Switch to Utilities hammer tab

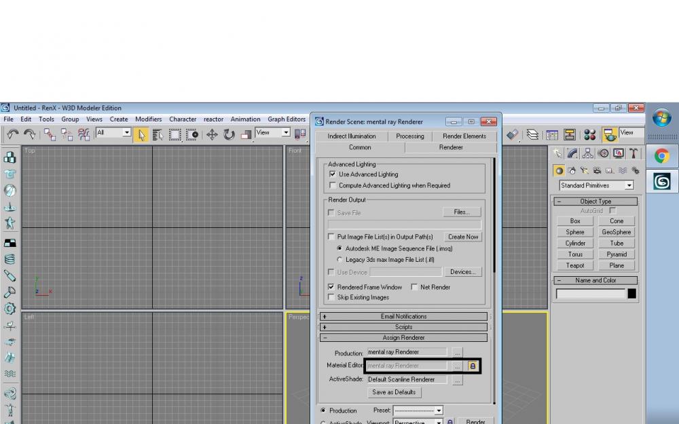pyautogui.click(x=633, y=153)
